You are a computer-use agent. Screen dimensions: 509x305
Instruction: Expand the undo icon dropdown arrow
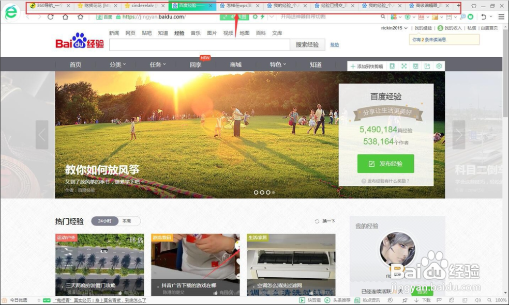pyautogui.click(x=491, y=17)
